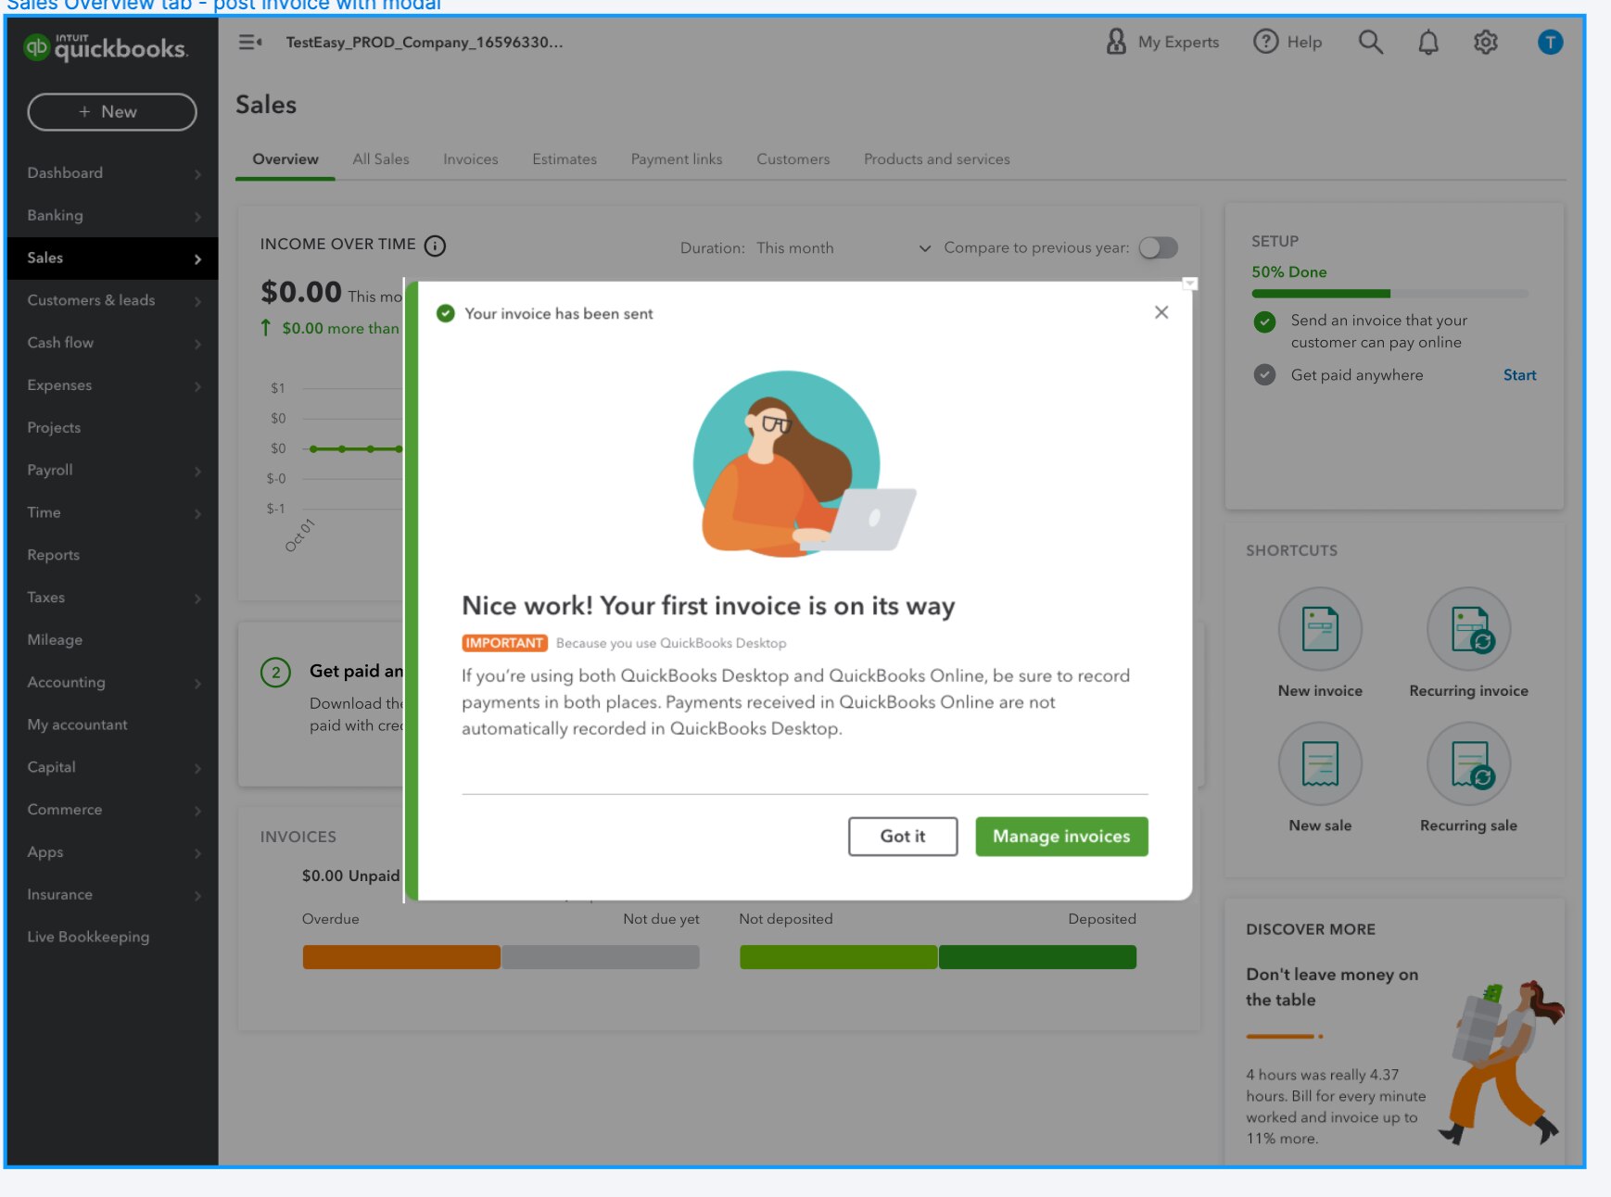
Task: Open the New invoice shortcut
Action: (x=1320, y=628)
